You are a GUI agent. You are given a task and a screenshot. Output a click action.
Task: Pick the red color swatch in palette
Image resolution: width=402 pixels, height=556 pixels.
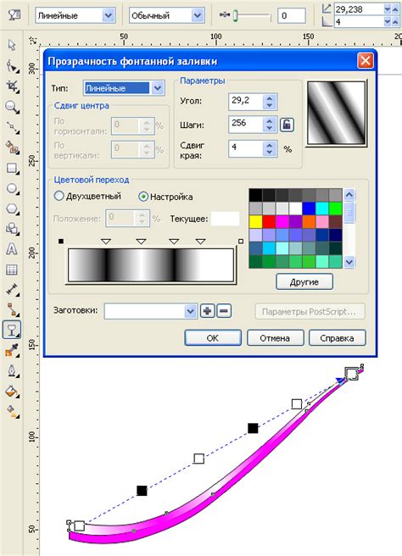pyautogui.click(x=269, y=221)
